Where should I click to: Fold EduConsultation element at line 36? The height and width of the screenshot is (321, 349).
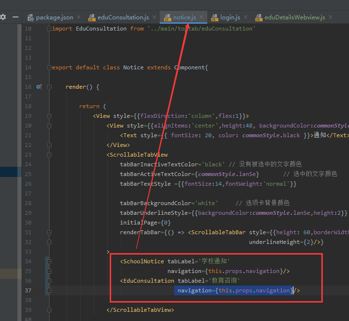pos(49,281)
